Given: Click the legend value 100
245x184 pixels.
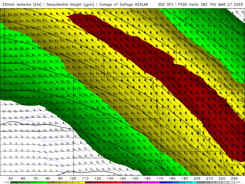Looking at the screenshot, I should [73, 178].
